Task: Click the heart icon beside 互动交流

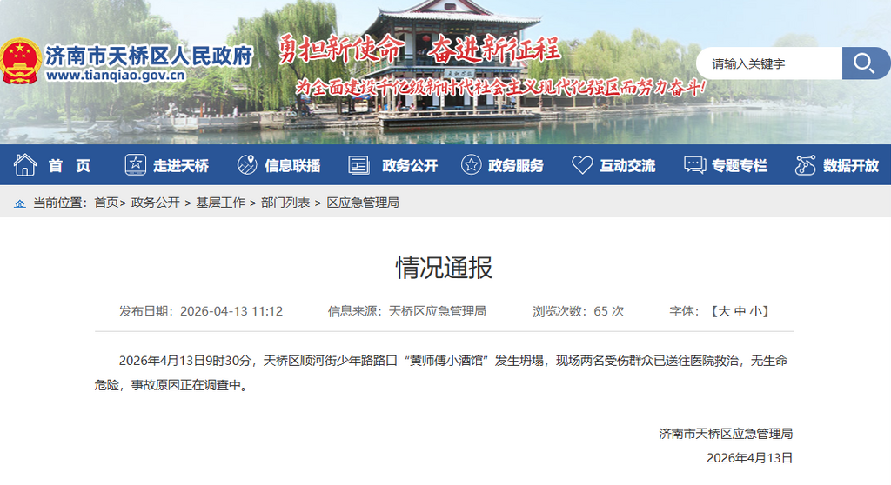Action: [x=582, y=165]
